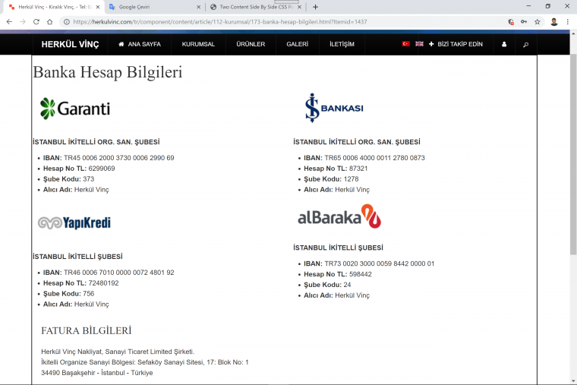Open the Chrome profile avatar
The image size is (577, 385).
coord(554,22)
